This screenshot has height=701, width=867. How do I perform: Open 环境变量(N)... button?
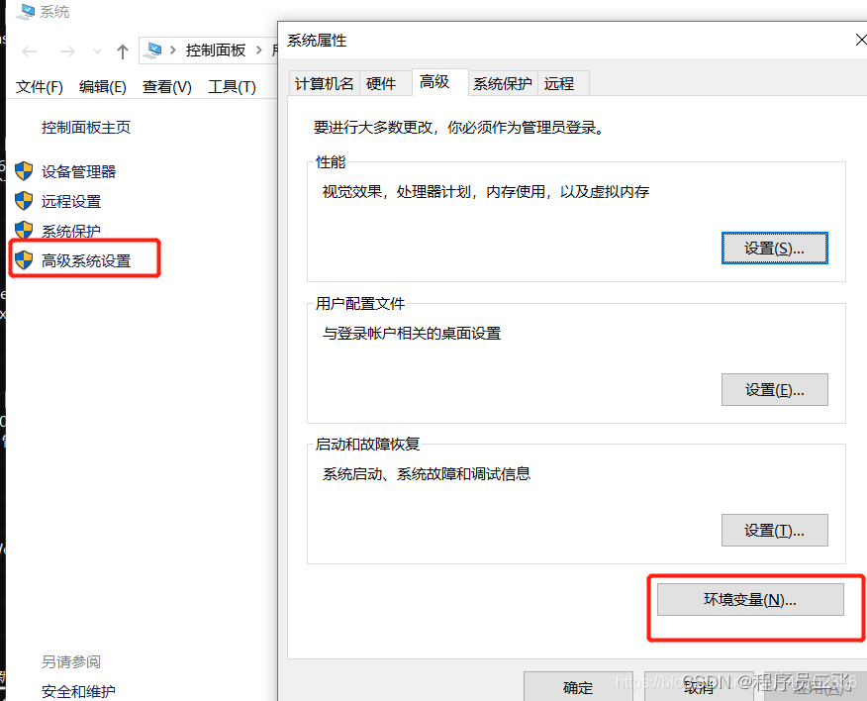(750, 599)
